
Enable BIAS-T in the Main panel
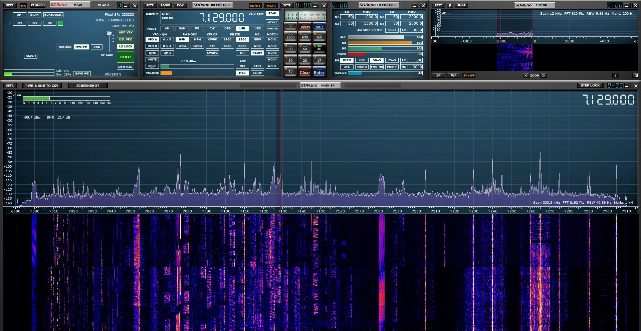tap(31, 56)
